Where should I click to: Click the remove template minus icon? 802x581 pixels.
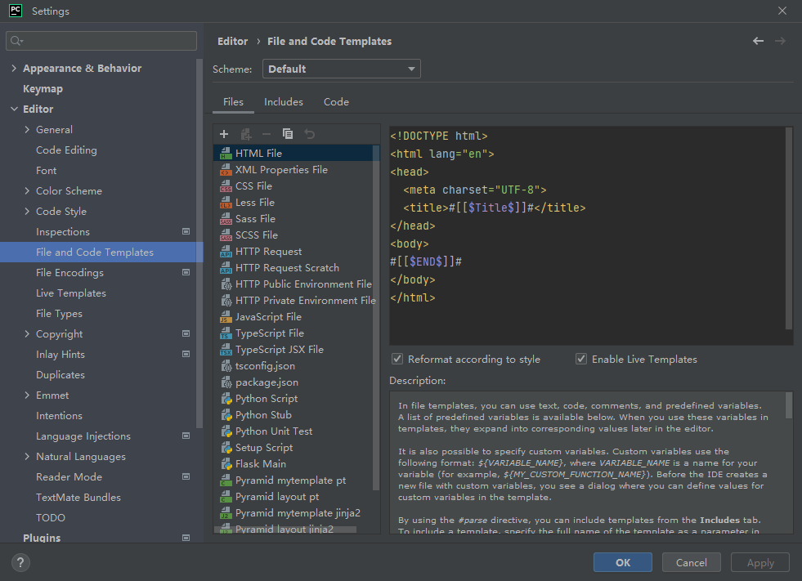point(267,134)
